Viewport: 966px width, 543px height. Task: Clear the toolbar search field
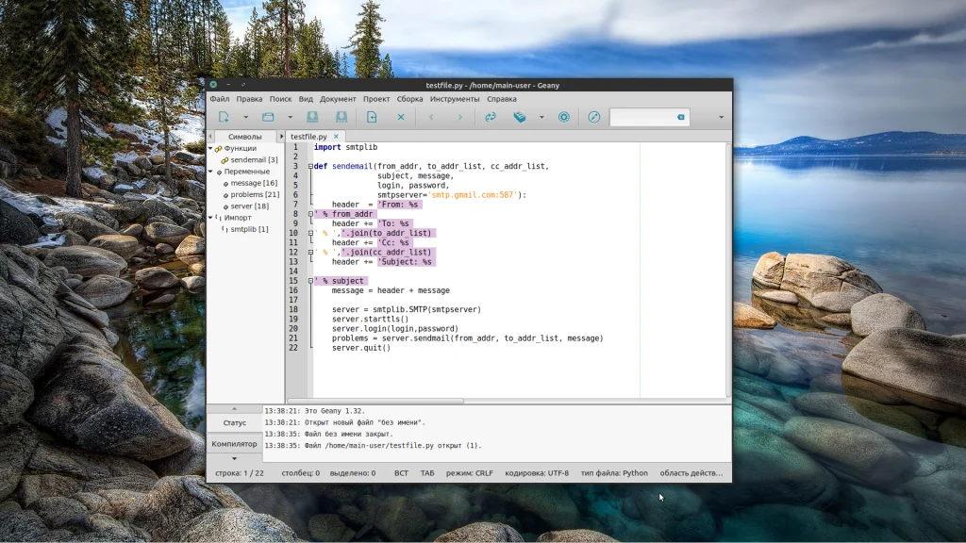pyautogui.click(x=679, y=117)
